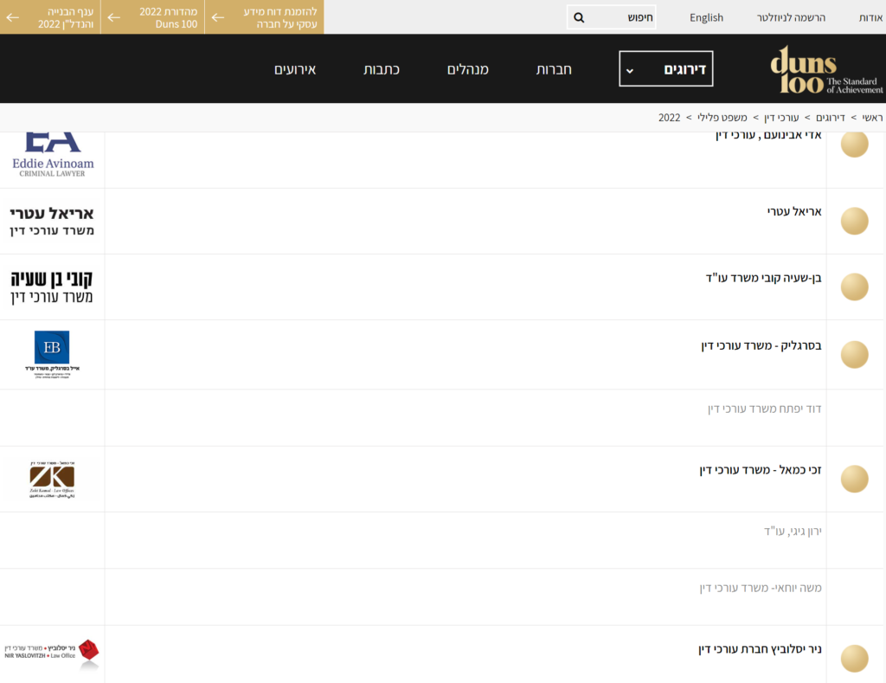This screenshot has height=683, width=886.
Task: Click the להזמנת דוח מידע עסקי button
Action: (265, 17)
